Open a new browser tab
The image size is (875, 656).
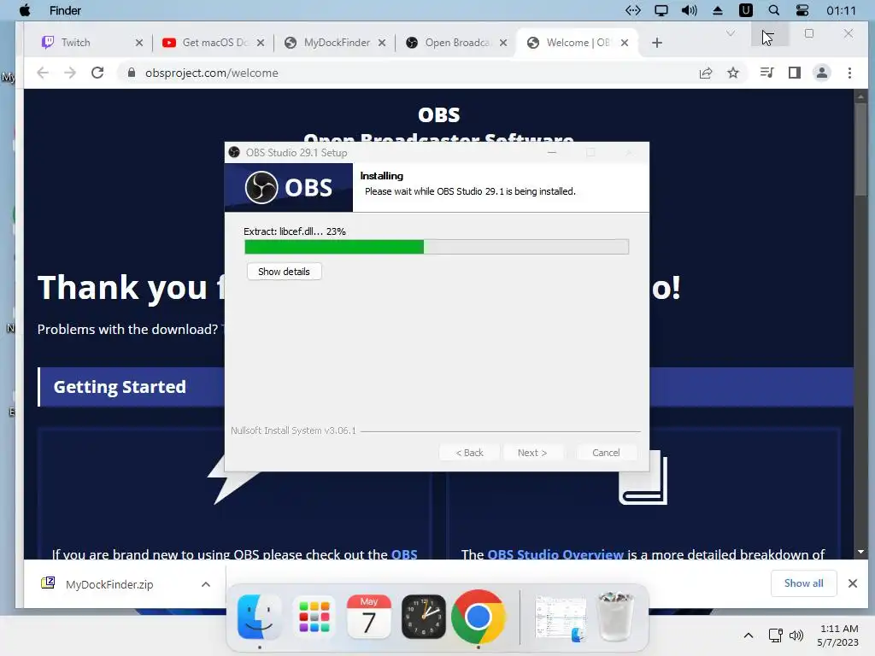coord(657,43)
